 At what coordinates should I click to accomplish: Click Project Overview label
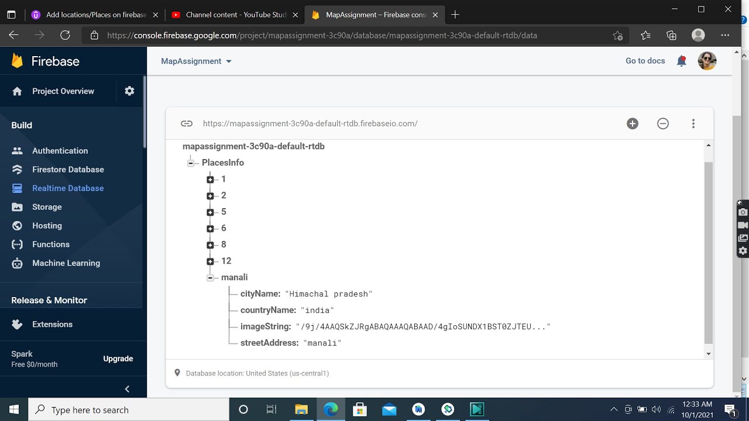click(x=63, y=91)
